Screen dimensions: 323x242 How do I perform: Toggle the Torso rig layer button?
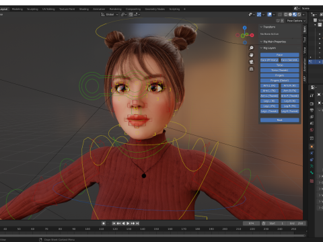[280, 65]
